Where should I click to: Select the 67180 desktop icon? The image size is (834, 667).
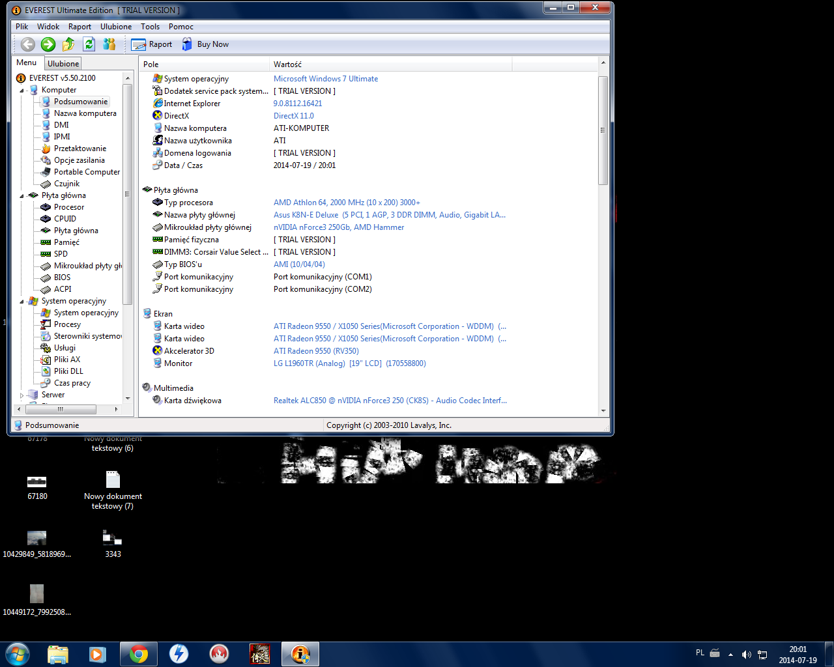(x=37, y=487)
